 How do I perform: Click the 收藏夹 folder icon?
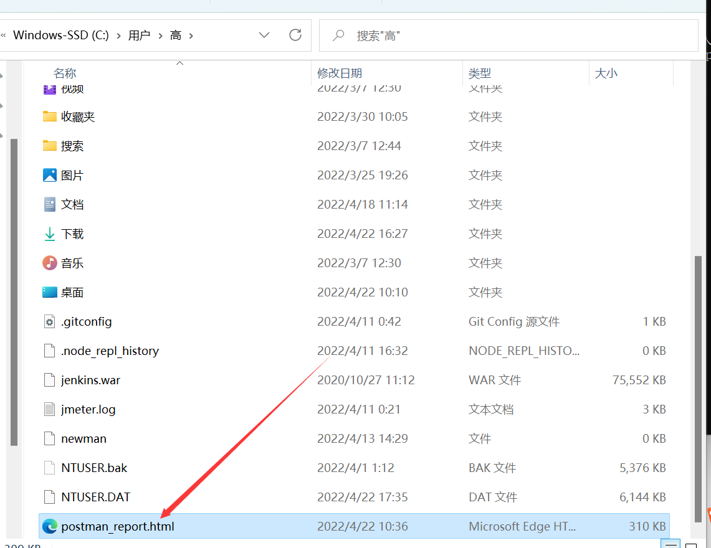coord(49,116)
